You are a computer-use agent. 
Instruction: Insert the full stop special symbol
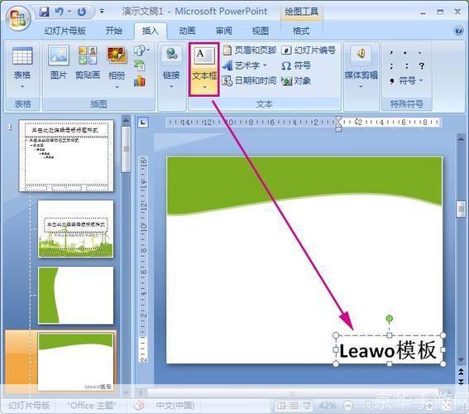[405, 52]
